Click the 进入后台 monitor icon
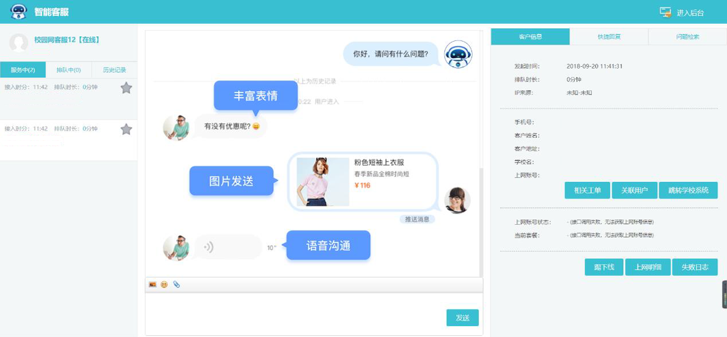This screenshot has width=727, height=337. (x=665, y=12)
